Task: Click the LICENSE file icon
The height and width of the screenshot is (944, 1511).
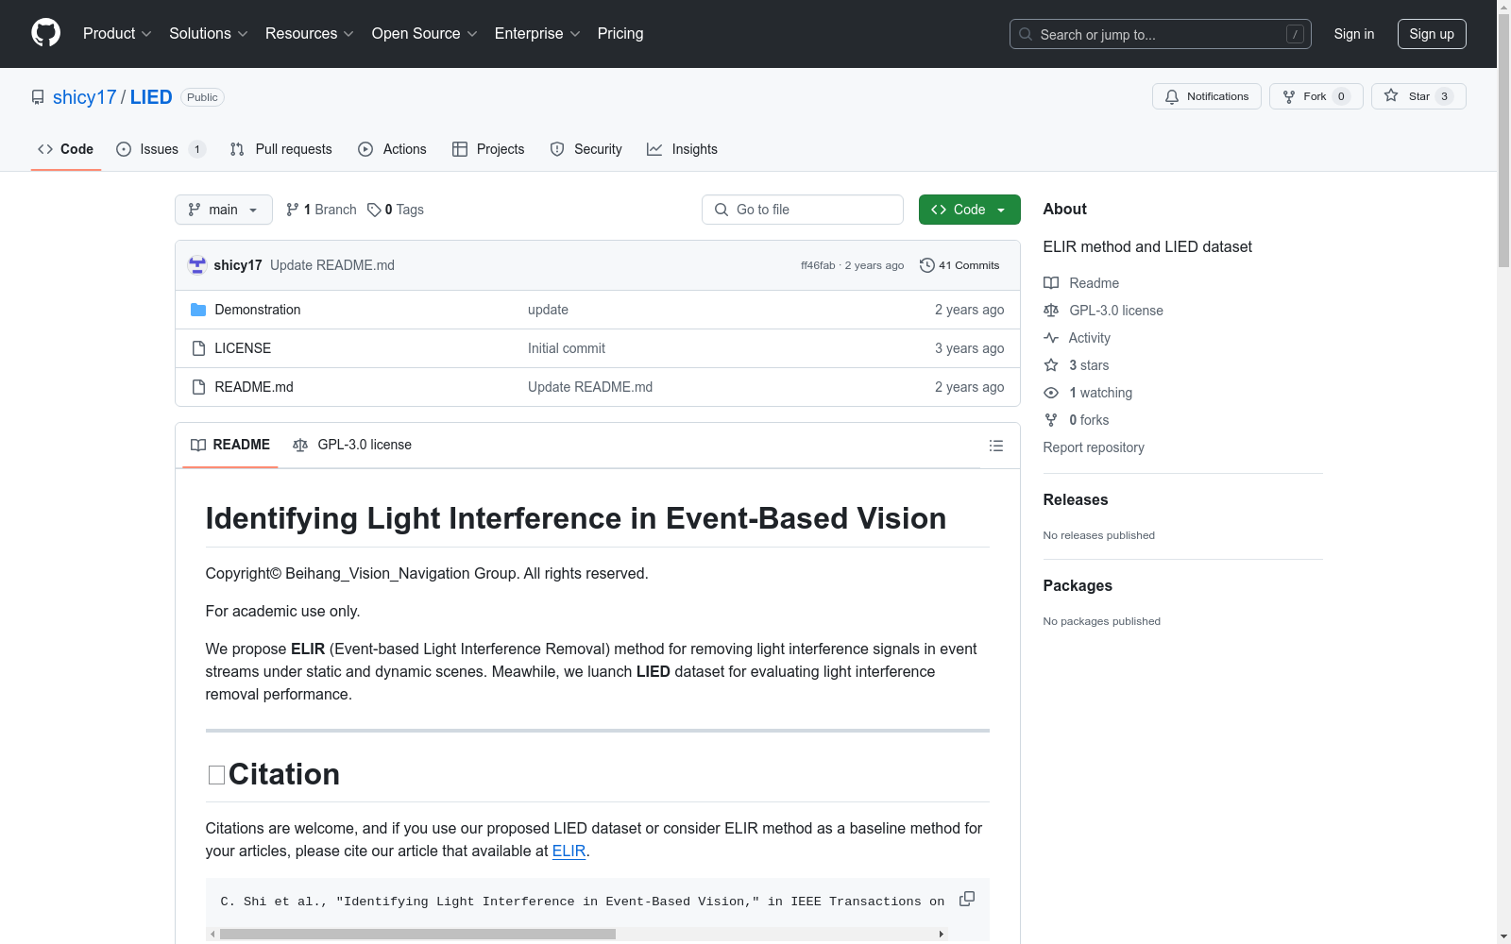Action: [198, 348]
